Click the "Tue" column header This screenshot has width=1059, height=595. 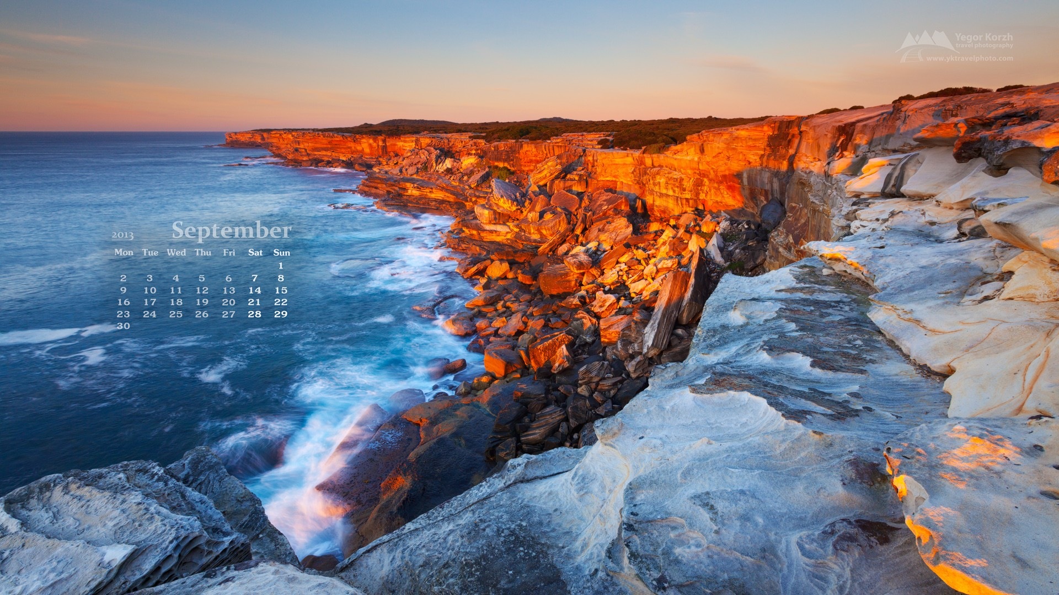click(150, 252)
